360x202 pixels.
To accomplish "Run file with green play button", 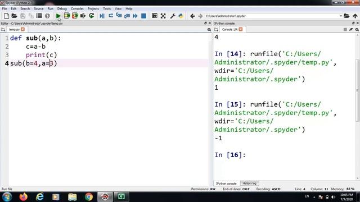I will (x=58, y=16).
